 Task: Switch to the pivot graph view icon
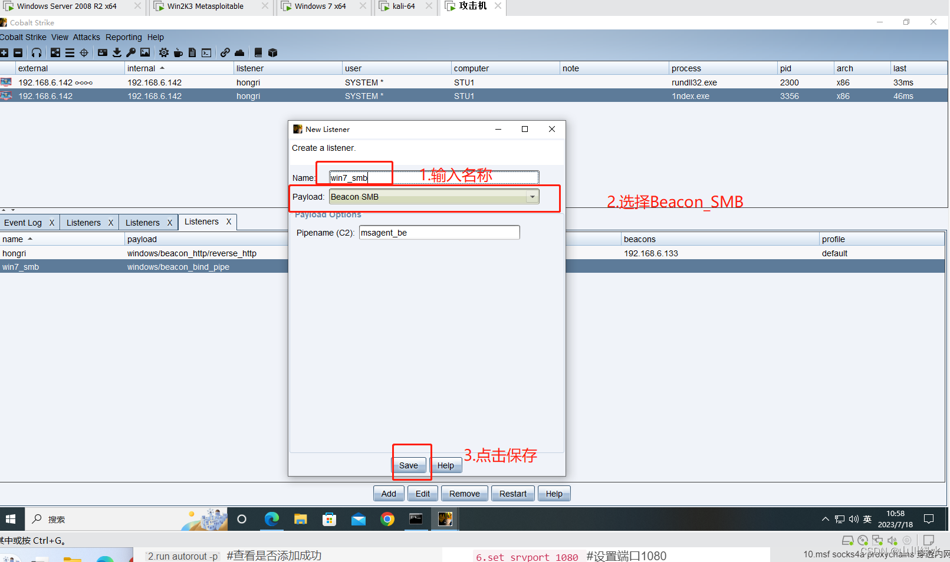(x=55, y=53)
